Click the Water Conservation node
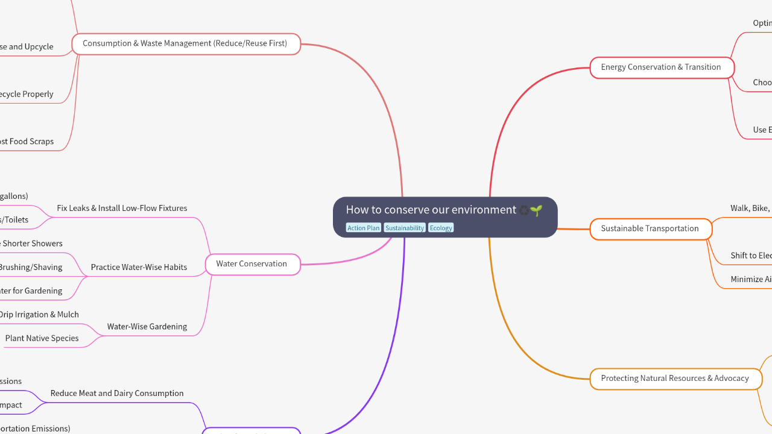772x434 pixels. pyautogui.click(x=252, y=264)
